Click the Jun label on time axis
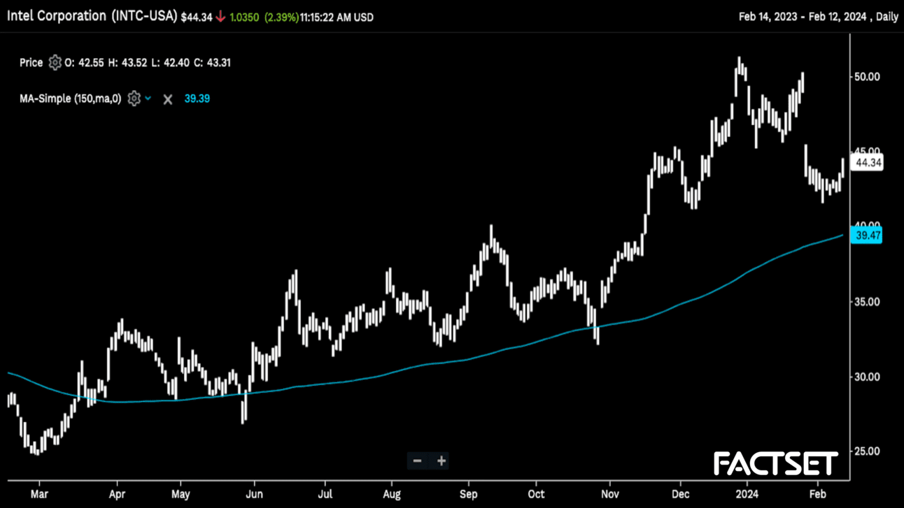 click(254, 494)
